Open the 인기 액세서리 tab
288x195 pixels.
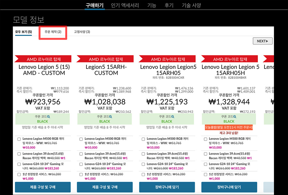coord(125,5)
